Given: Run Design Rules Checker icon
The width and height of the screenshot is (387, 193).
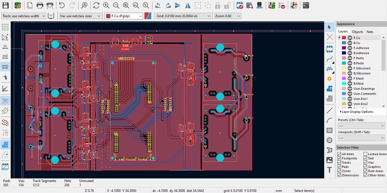Looking at the screenshot, I should [281, 5].
